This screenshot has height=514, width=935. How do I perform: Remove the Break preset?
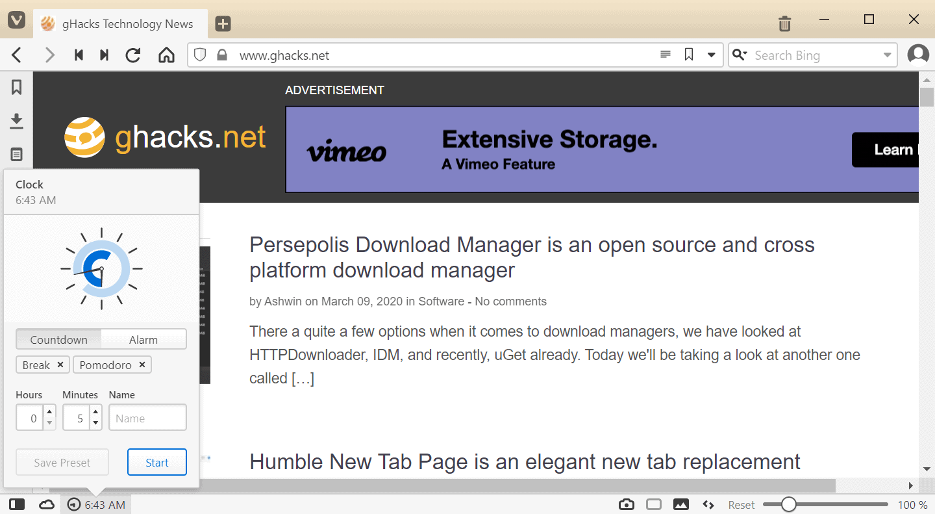pyautogui.click(x=60, y=365)
